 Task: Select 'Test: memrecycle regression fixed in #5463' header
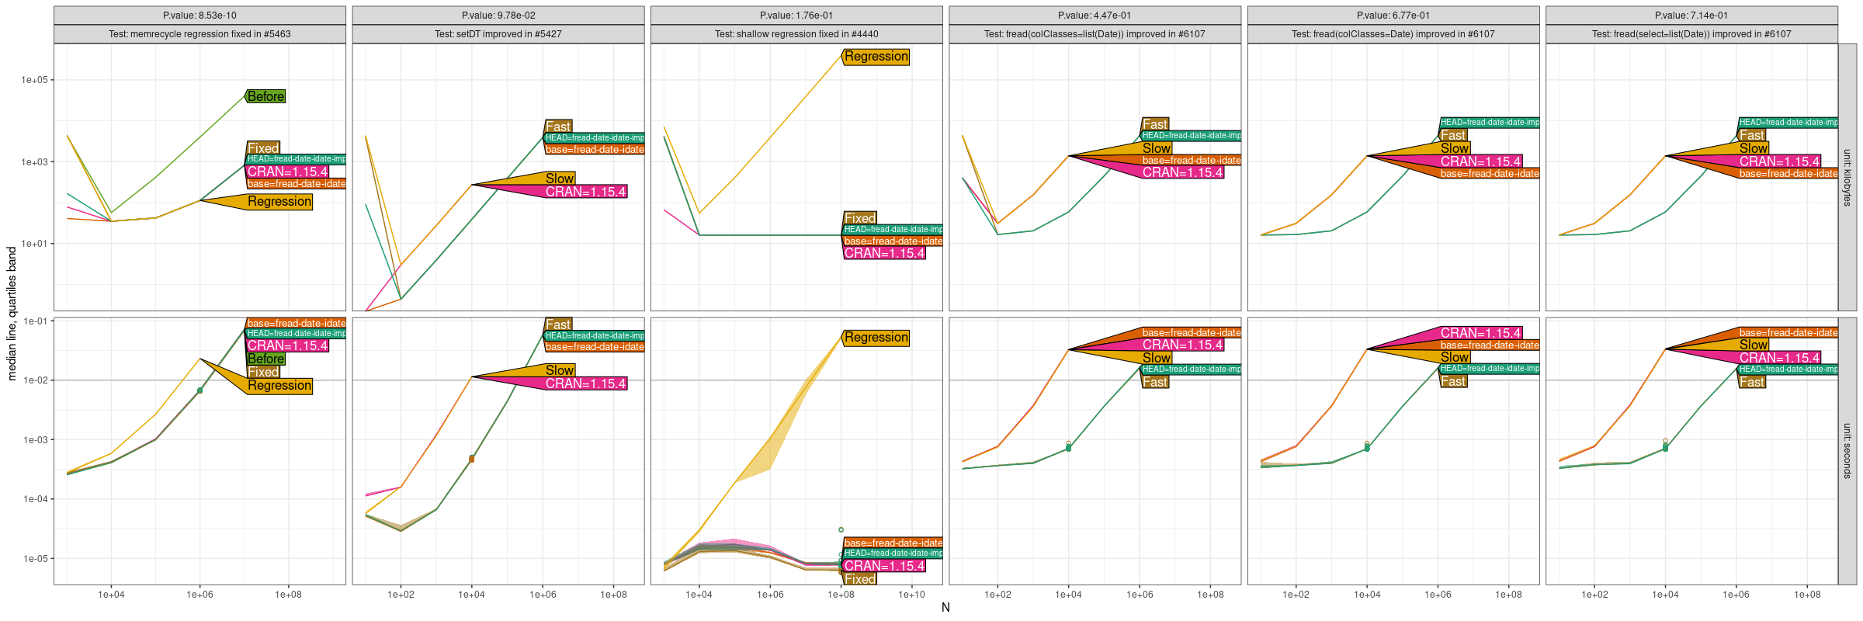point(199,34)
